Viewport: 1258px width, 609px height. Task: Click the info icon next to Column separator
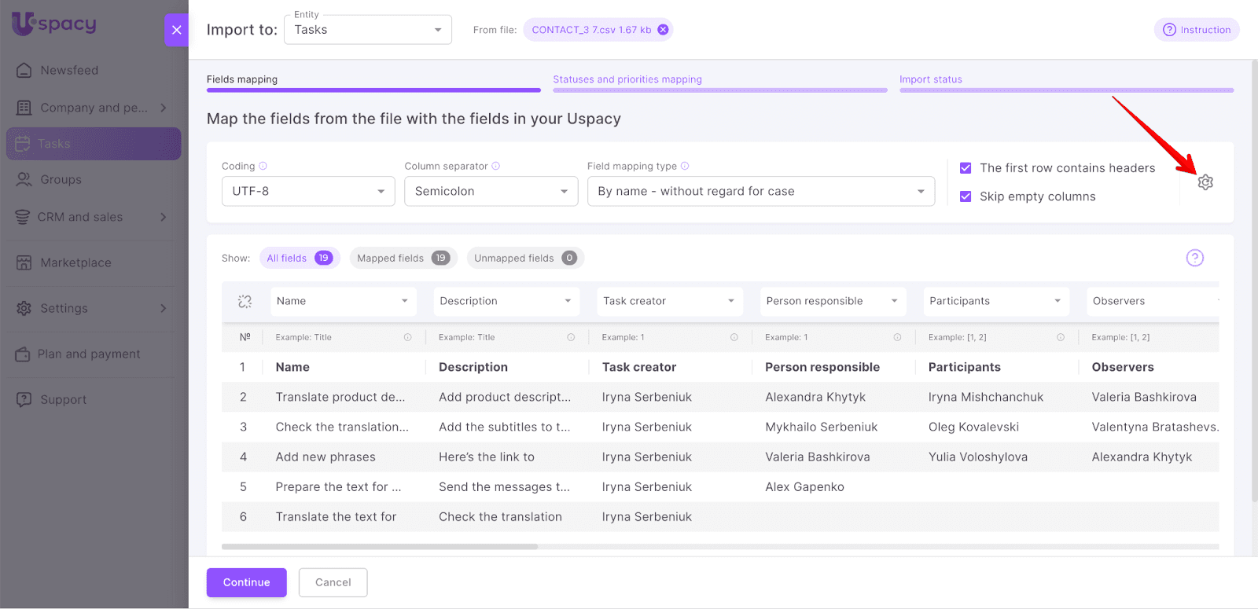496,166
